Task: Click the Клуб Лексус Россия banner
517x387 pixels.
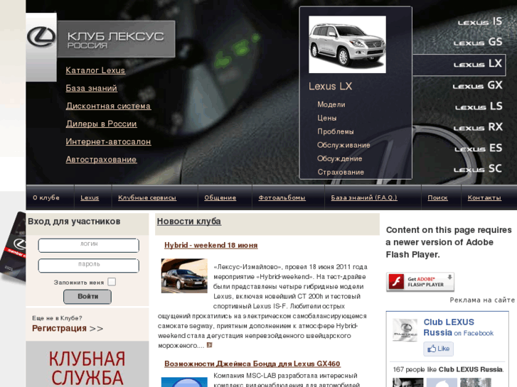Action: (116, 39)
